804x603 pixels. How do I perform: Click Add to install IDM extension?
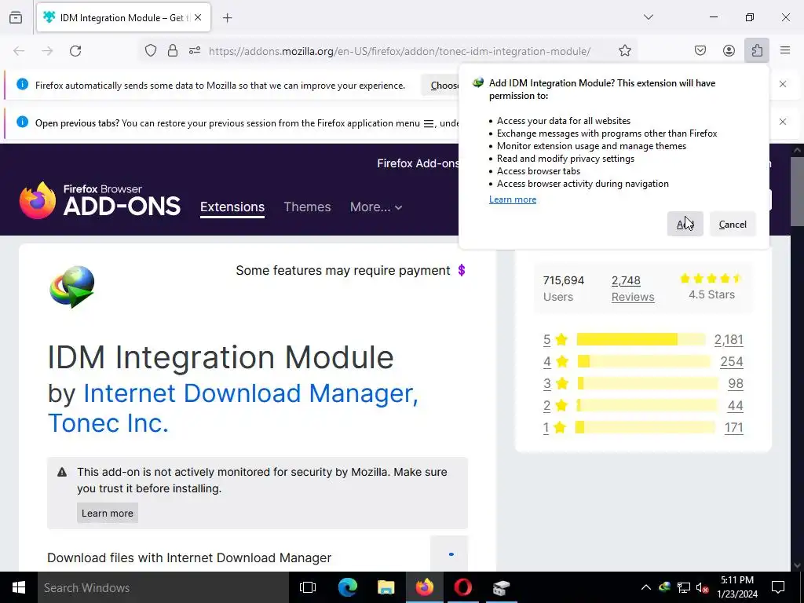685,224
